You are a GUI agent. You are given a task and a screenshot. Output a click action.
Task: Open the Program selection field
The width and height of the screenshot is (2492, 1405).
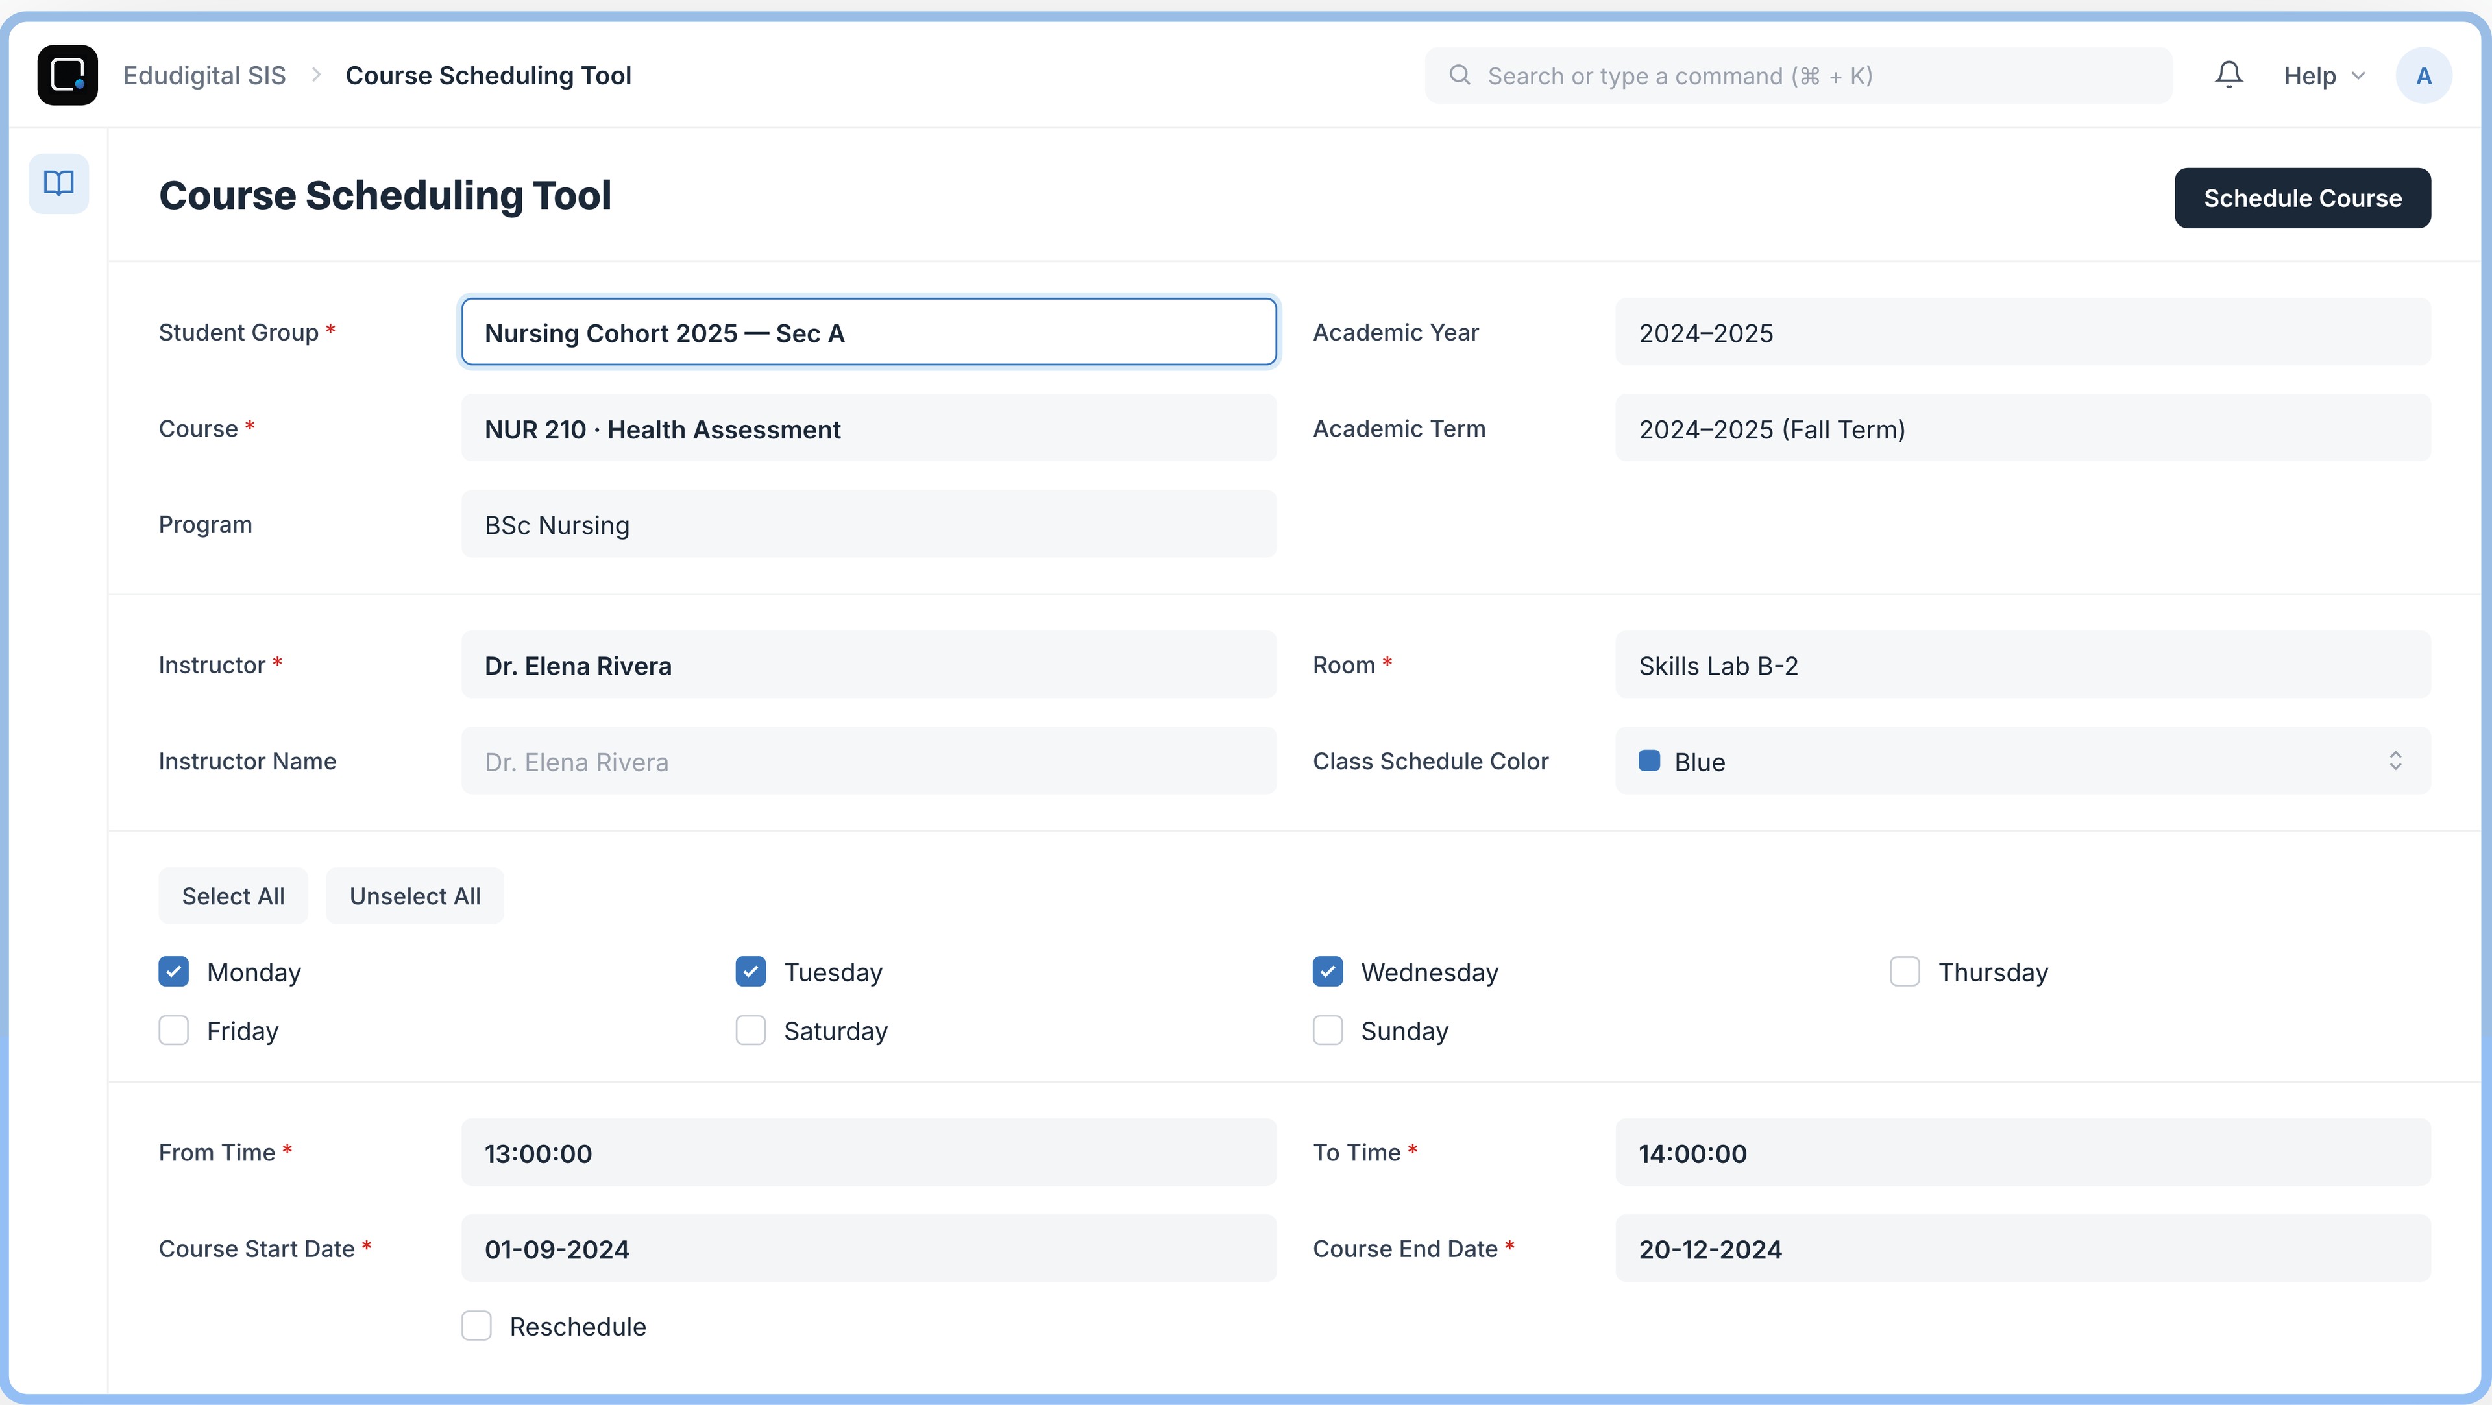[869, 524]
